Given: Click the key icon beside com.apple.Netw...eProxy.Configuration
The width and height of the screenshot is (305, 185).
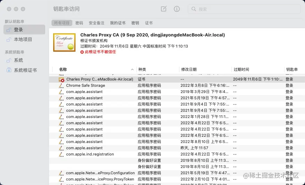Looking at the screenshot, I should (61, 173).
